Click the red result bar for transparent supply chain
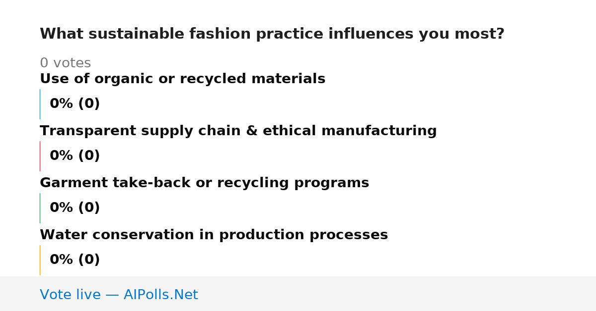This screenshot has width=596, height=311. pyautogui.click(x=40, y=156)
